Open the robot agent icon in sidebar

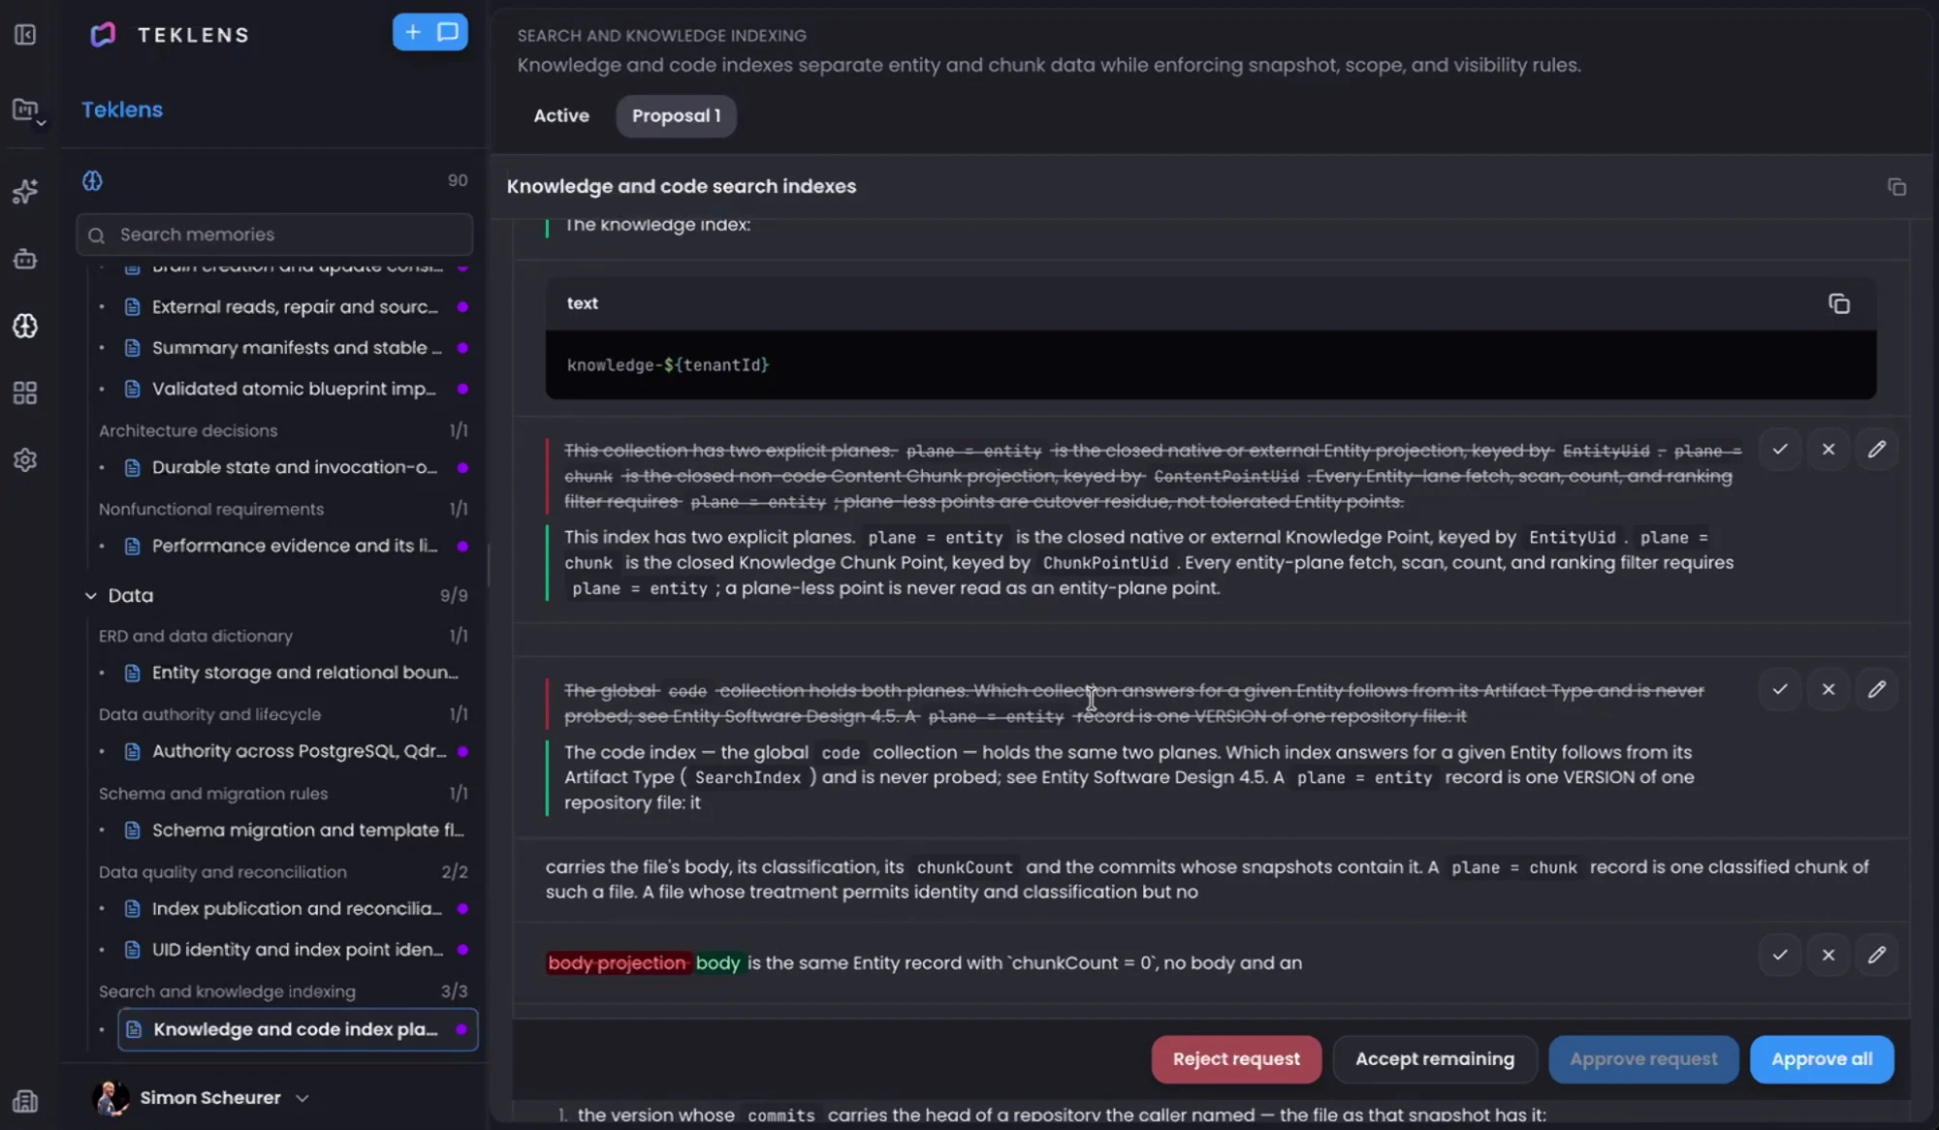[25, 259]
